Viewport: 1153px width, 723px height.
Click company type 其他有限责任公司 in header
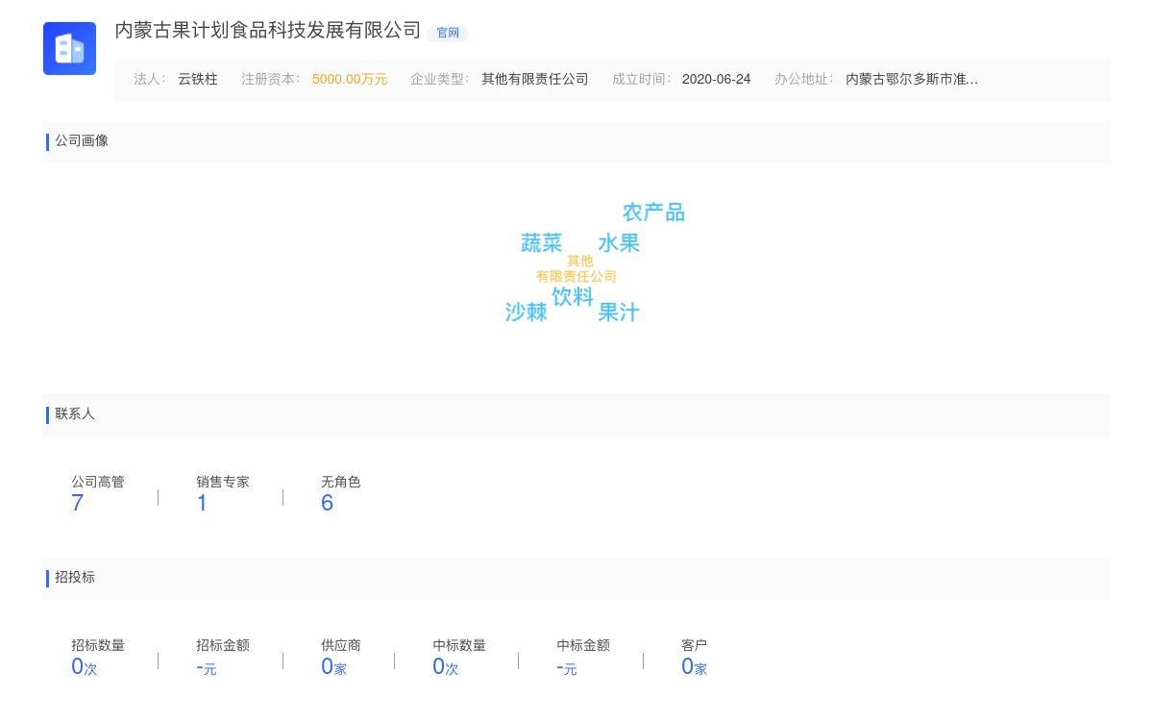[x=535, y=79]
